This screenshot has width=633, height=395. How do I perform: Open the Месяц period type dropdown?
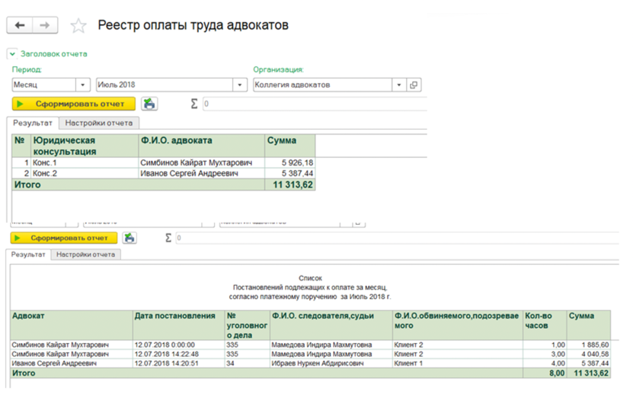(x=83, y=85)
